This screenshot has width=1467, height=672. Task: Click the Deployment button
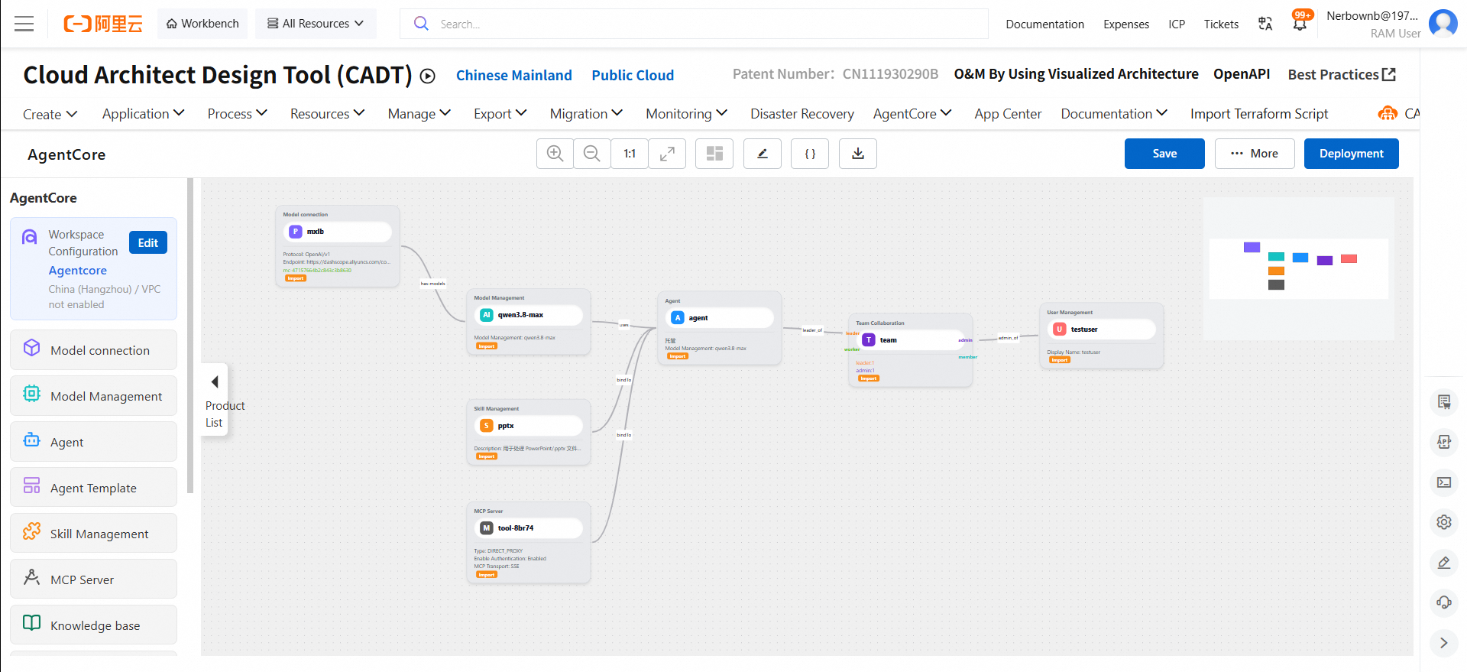[1351, 154]
